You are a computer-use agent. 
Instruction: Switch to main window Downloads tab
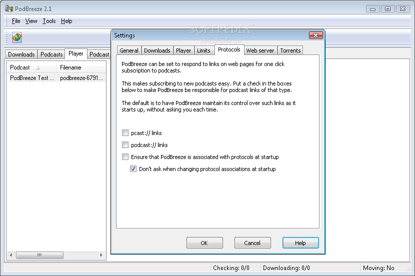(21, 54)
